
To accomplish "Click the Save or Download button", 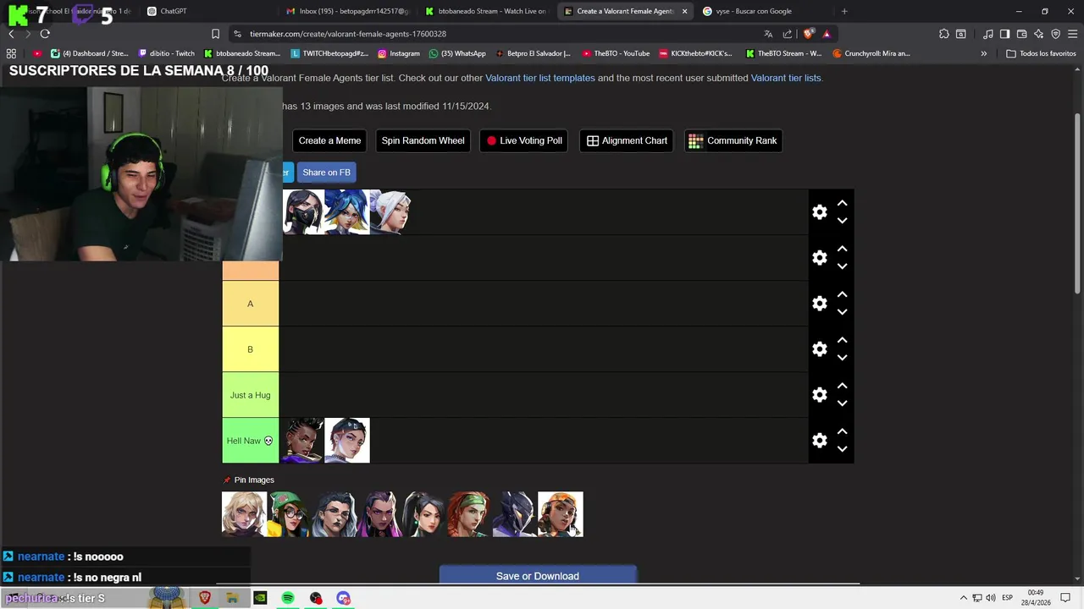I will click(x=538, y=576).
